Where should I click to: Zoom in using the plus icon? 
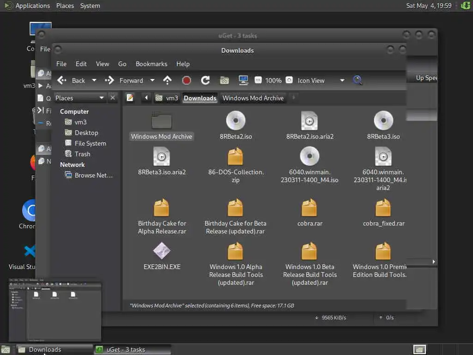click(x=289, y=80)
